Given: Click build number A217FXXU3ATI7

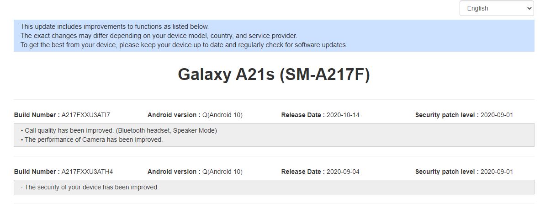Looking at the screenshot, I should coord(86,115).
